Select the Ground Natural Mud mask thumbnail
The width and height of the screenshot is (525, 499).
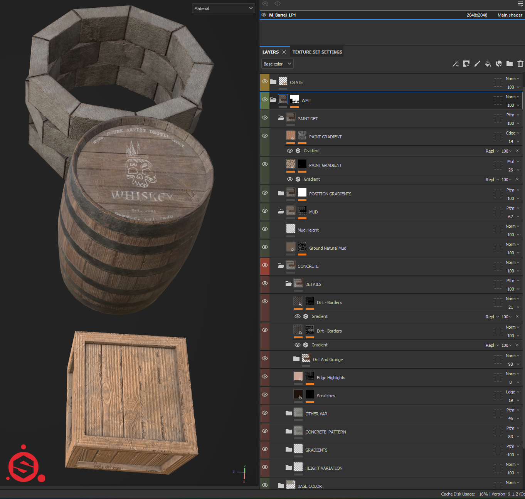pyautogui.click(x=302, y=247)
